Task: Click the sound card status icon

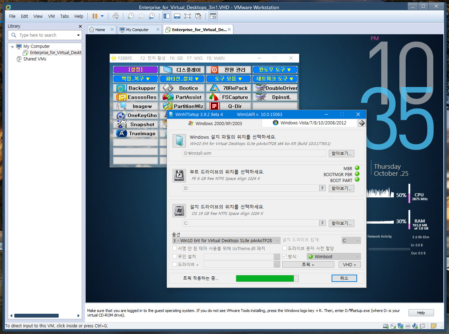Action: tap(415, 326)
